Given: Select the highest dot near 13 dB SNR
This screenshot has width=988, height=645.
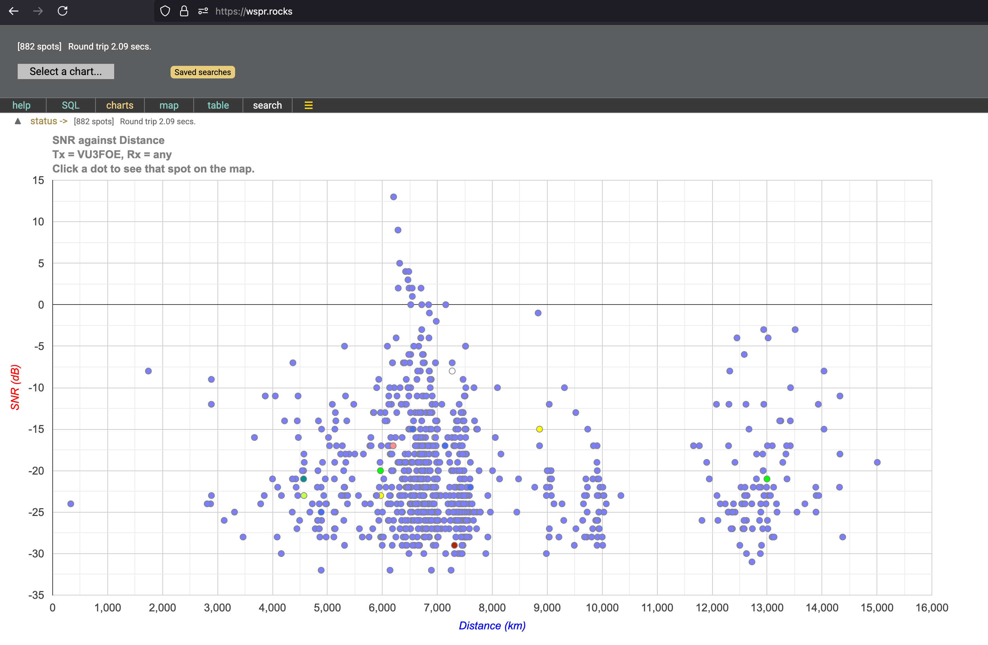Looking at the screenshot, I should [393, 197].
